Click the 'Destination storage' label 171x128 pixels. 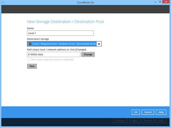(x=38, y=39)
